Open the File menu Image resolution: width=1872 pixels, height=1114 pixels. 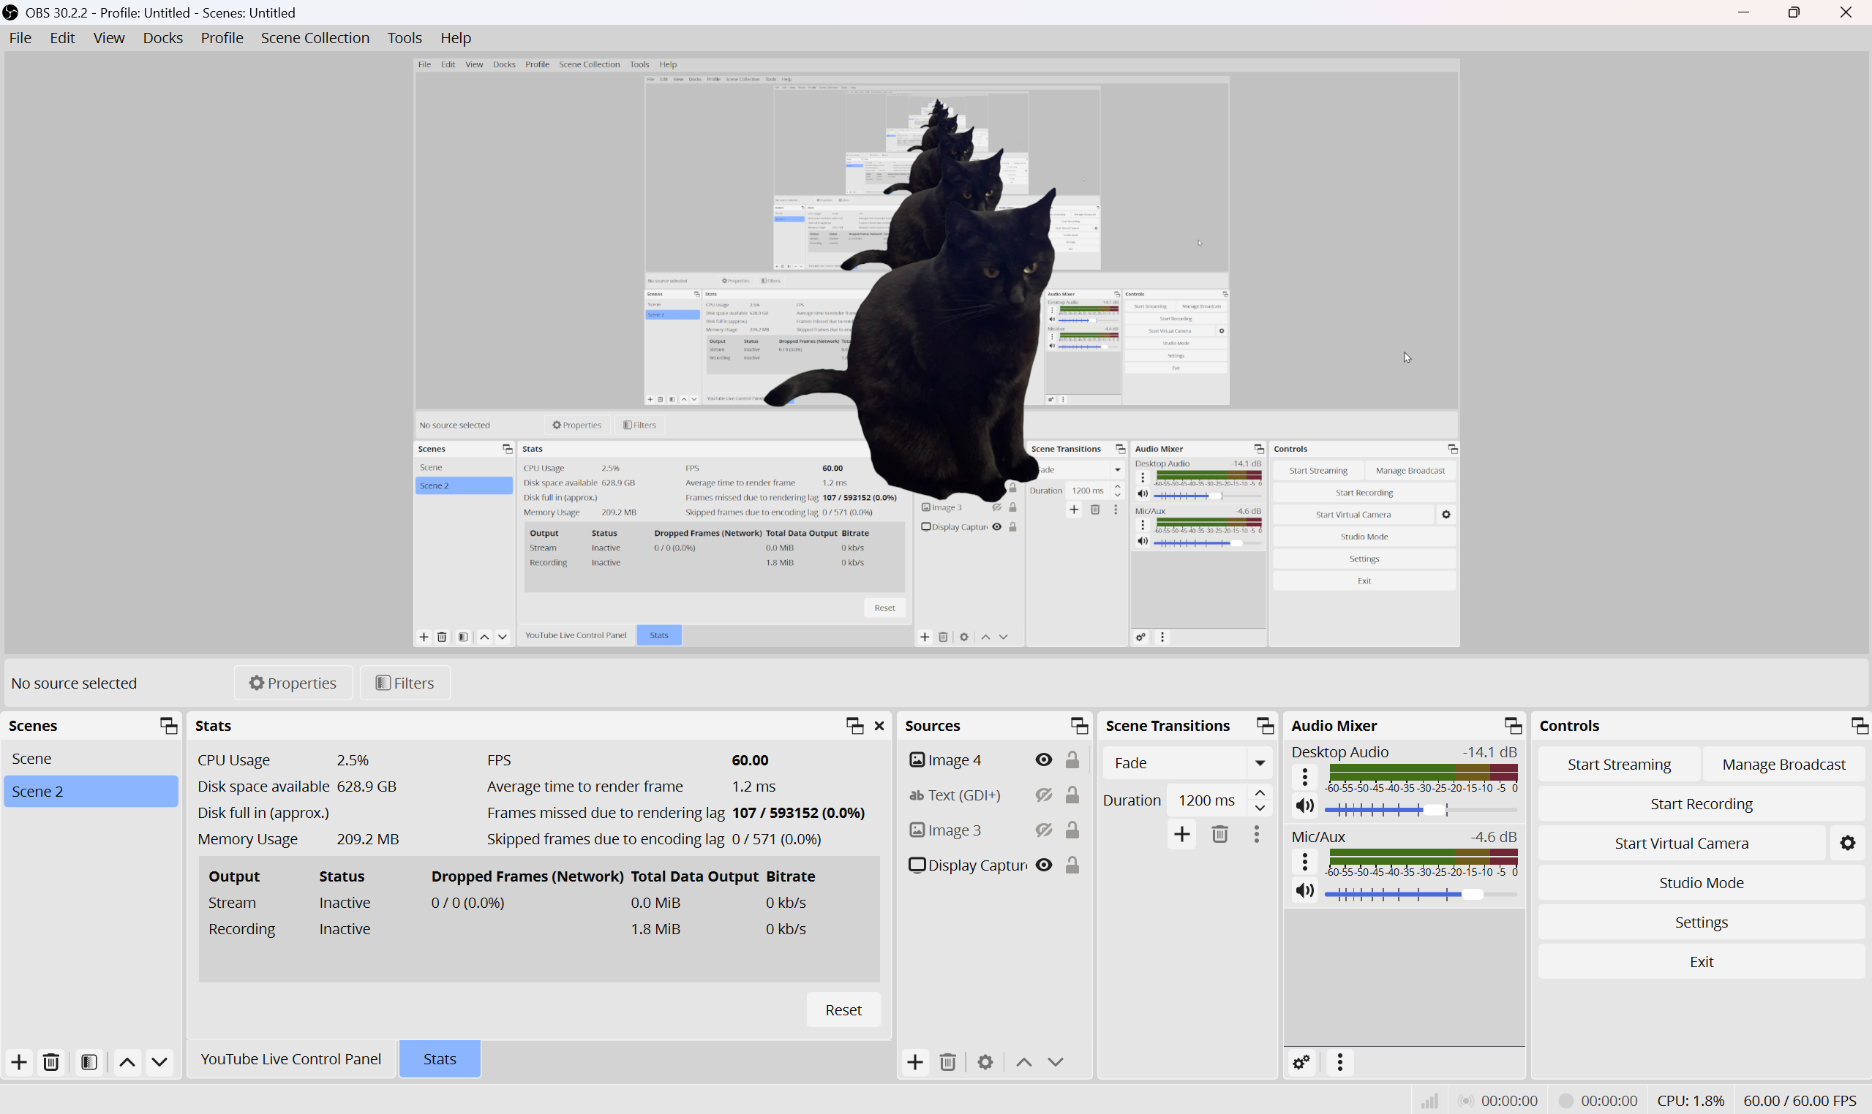[x=20, y=37]
